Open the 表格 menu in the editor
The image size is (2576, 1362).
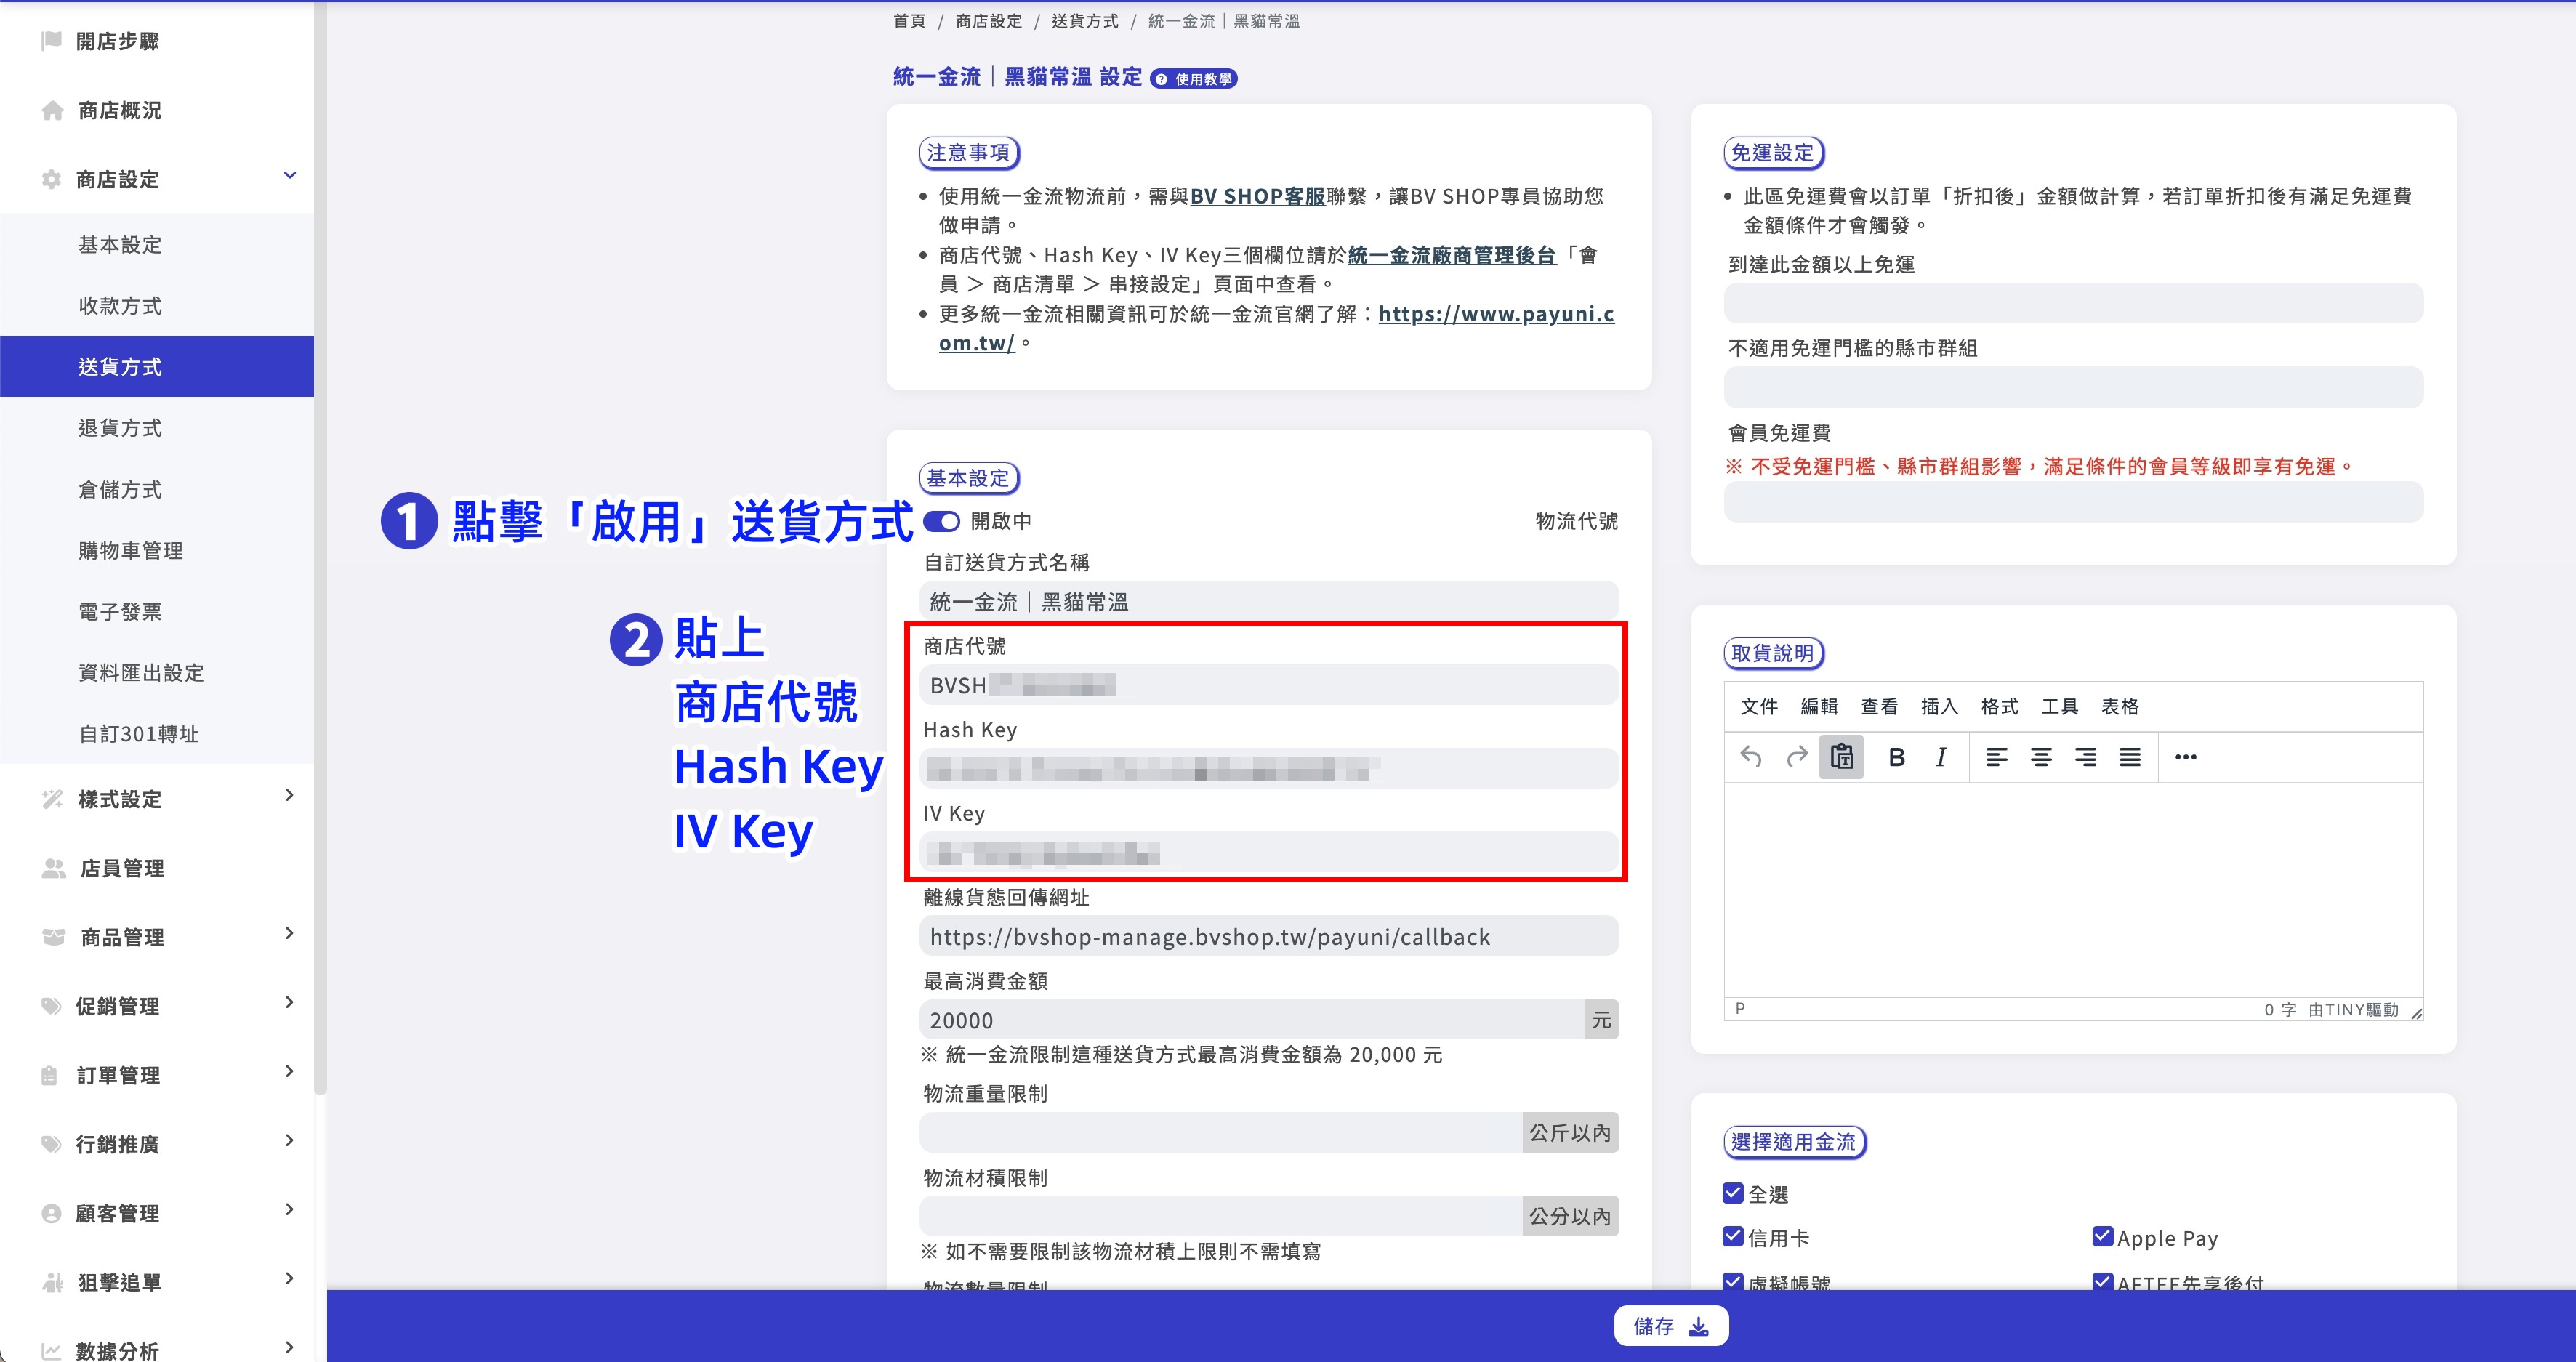click(2119, 706)
